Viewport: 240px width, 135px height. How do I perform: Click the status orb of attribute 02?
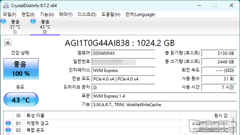8,130
